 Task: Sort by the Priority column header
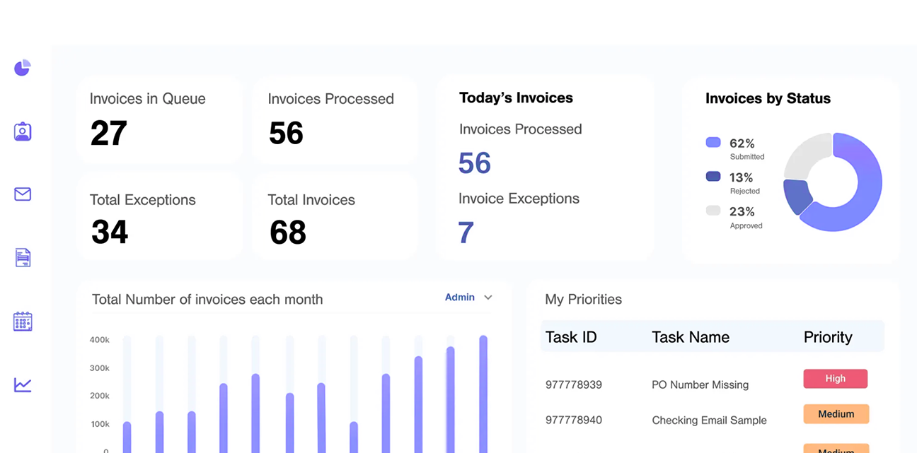pyautogui.click(x=827, y=337)
